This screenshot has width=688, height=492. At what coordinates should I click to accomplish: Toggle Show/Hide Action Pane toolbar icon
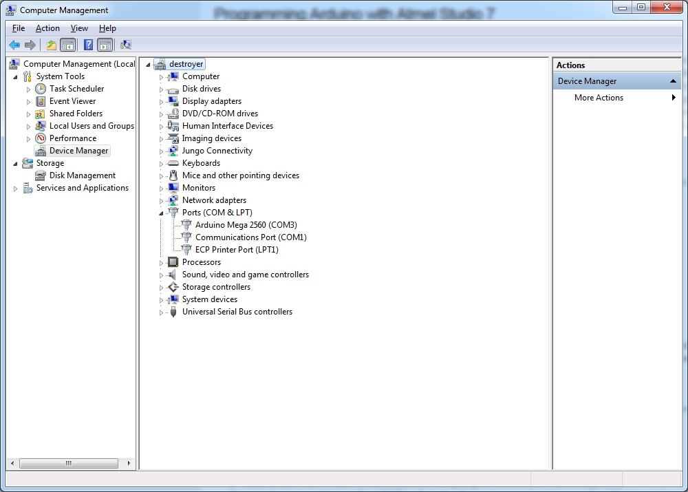coord(105,45)
